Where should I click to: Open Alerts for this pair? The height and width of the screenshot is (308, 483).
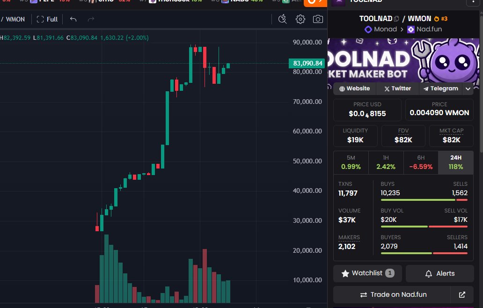(x=439, y=273)
